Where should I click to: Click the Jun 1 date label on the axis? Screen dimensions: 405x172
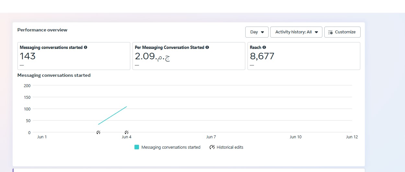pos(42,137)
